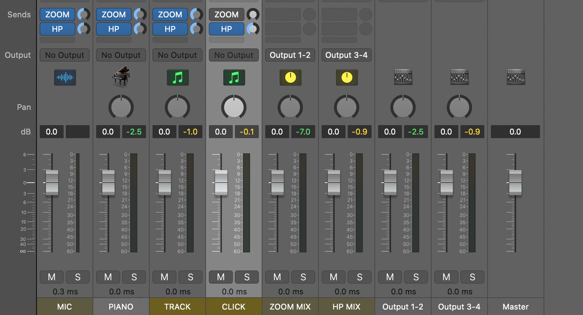
Task: Click the Output 1-2 channel mixer icon
Action: point(403,77)
